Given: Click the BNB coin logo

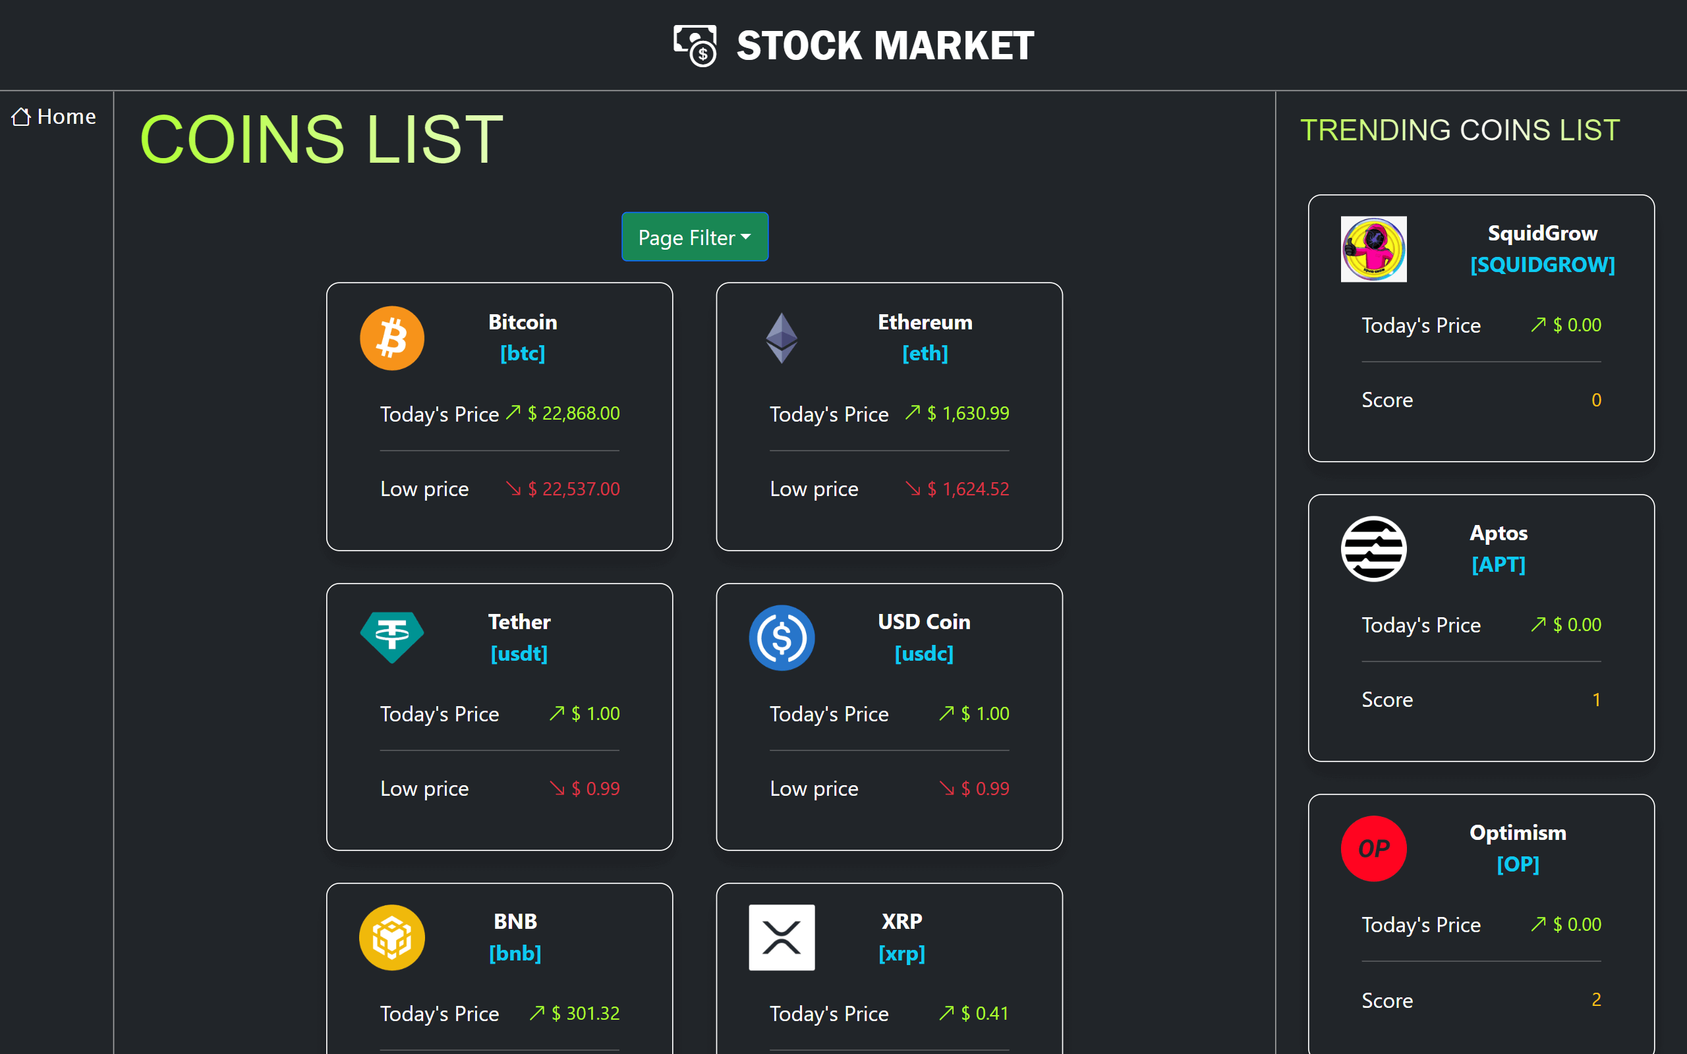Looking at the screenshot, I should (392, 937).
